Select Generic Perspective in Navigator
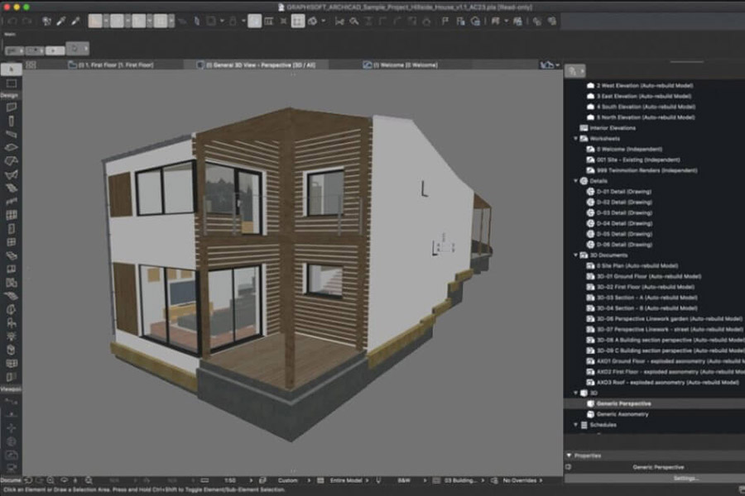Screen dimensions: 745x496 click(x=623, y=403)
